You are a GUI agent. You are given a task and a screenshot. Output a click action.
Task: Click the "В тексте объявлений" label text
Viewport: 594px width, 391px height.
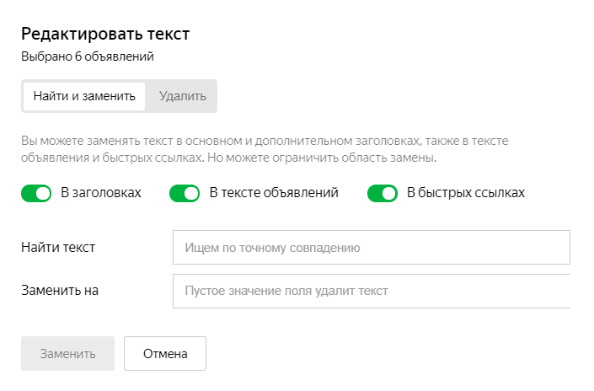tap(273, 193)
